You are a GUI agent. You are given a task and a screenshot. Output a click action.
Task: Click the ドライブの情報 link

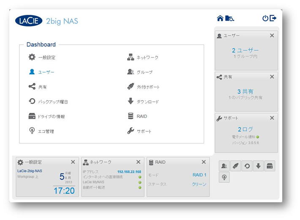[51, 117]
